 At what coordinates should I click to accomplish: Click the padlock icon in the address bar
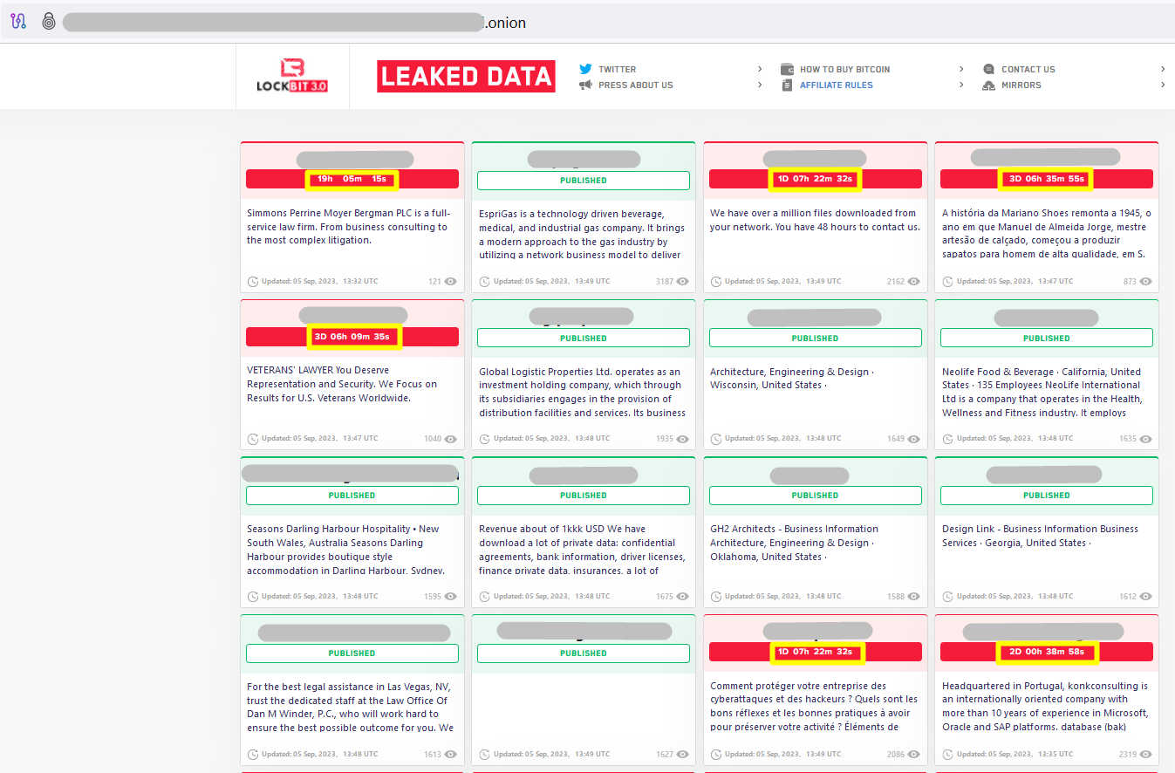(x=49, y=22)
